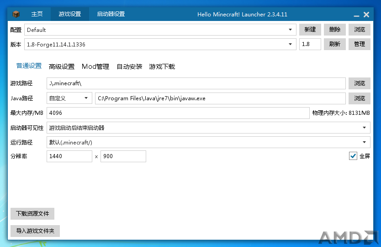Expand the 运行路径 dropdown
This screenshot has height=247, width=381.
(208, 142)
